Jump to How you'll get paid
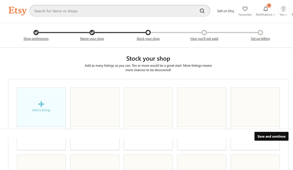This screenshot has height=170, width=293. [x=204, y=39]
